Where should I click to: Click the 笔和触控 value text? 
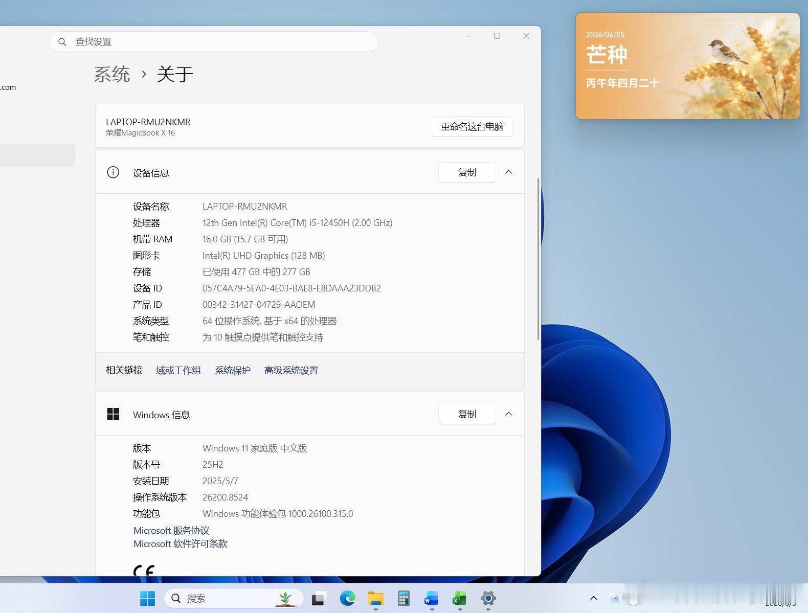click(263, 337)
